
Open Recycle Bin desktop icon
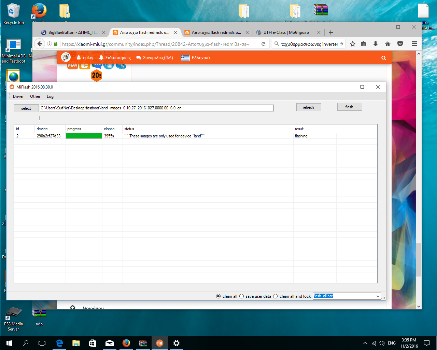coord(13,14)
